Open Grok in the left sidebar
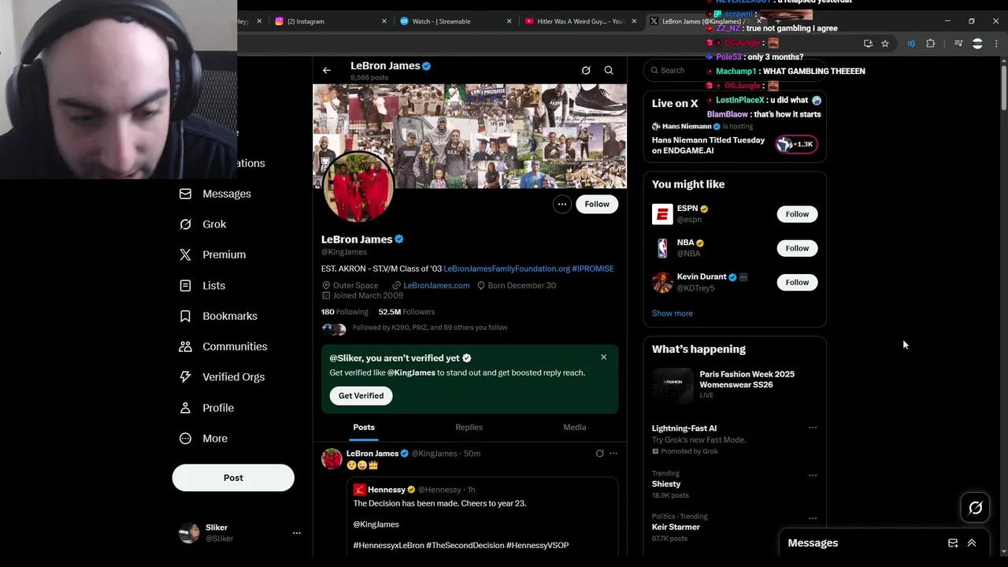1008x567 pixels. [x=203, y=224]
